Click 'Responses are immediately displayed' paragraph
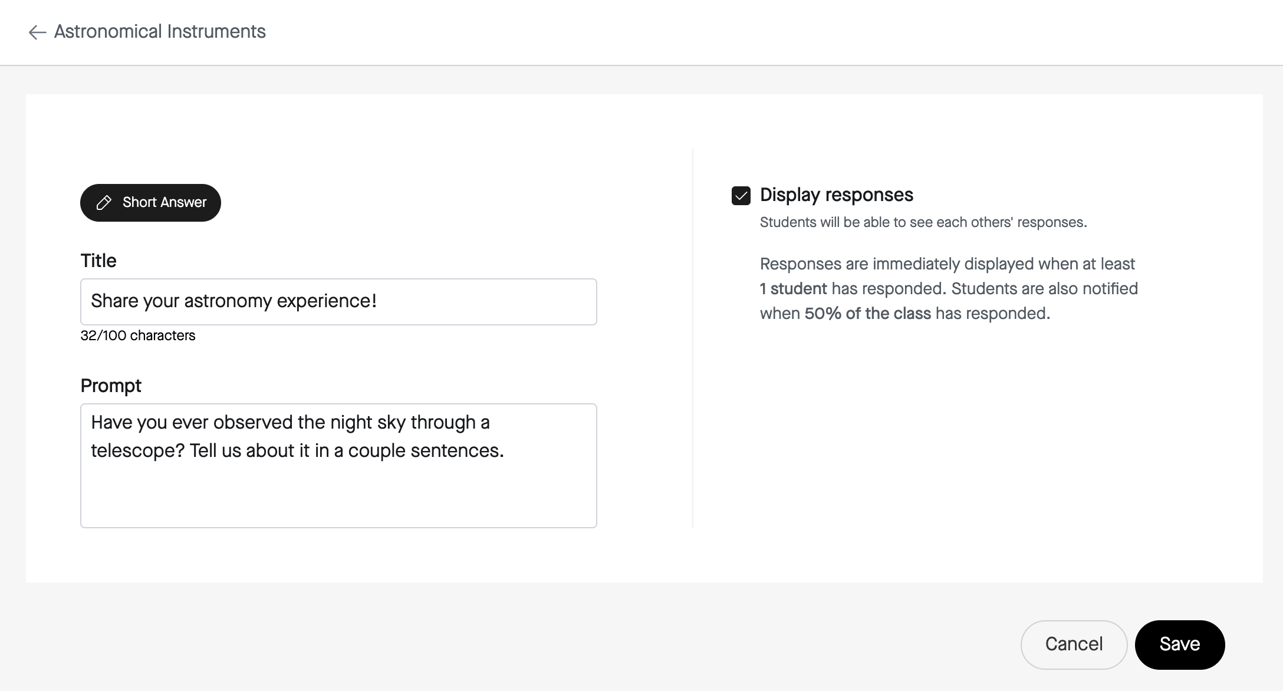Viewport: 1283px width, 691px height. [949, 289]
